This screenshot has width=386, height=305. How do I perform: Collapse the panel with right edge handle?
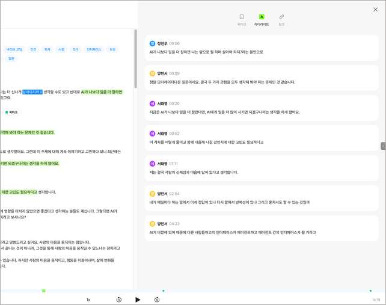(383, 146)
